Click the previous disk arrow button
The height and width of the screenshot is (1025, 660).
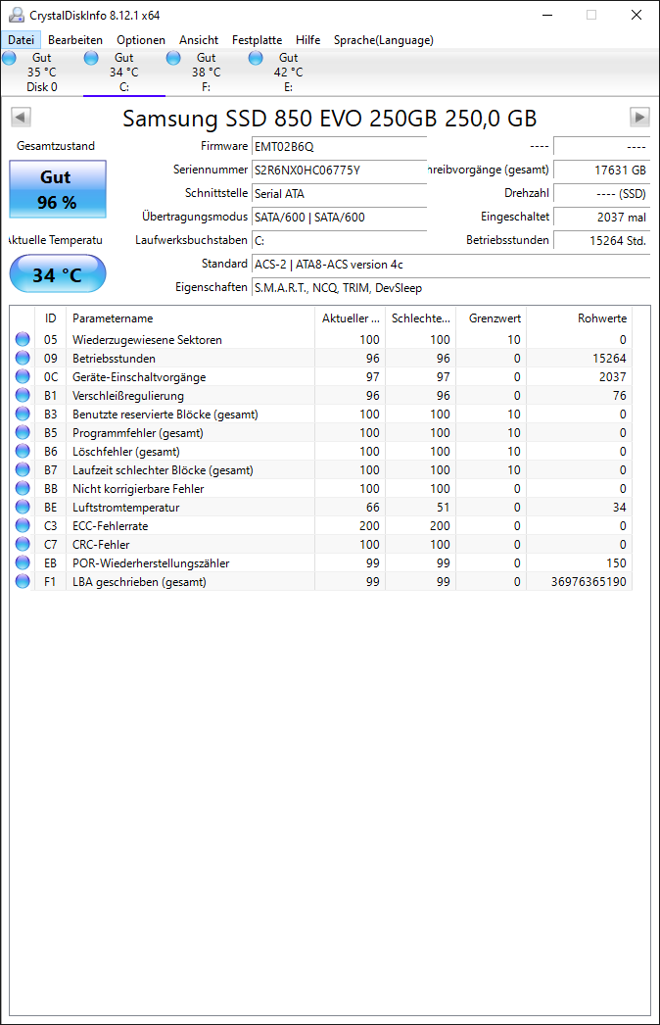[x=21, y=117]
